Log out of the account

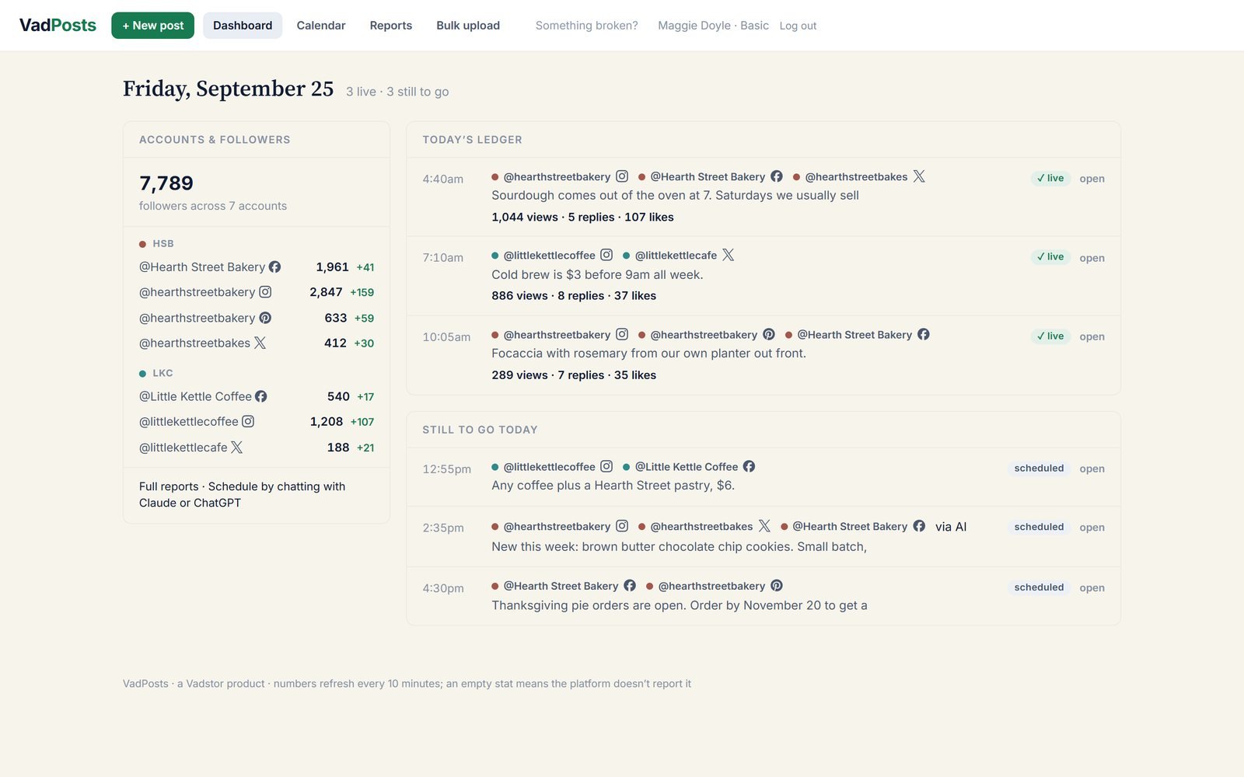point(798,26)
